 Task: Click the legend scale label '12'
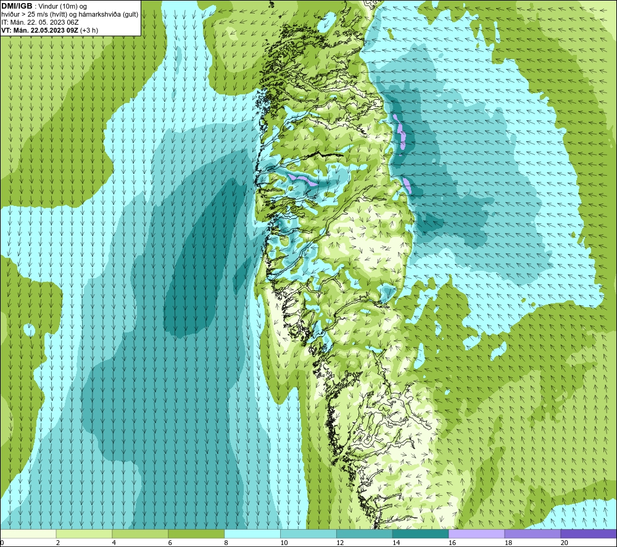(340, 543)
